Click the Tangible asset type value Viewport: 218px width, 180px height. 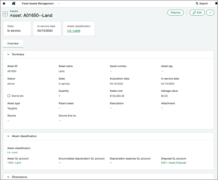pyautogui.click(x=12, y=108)
